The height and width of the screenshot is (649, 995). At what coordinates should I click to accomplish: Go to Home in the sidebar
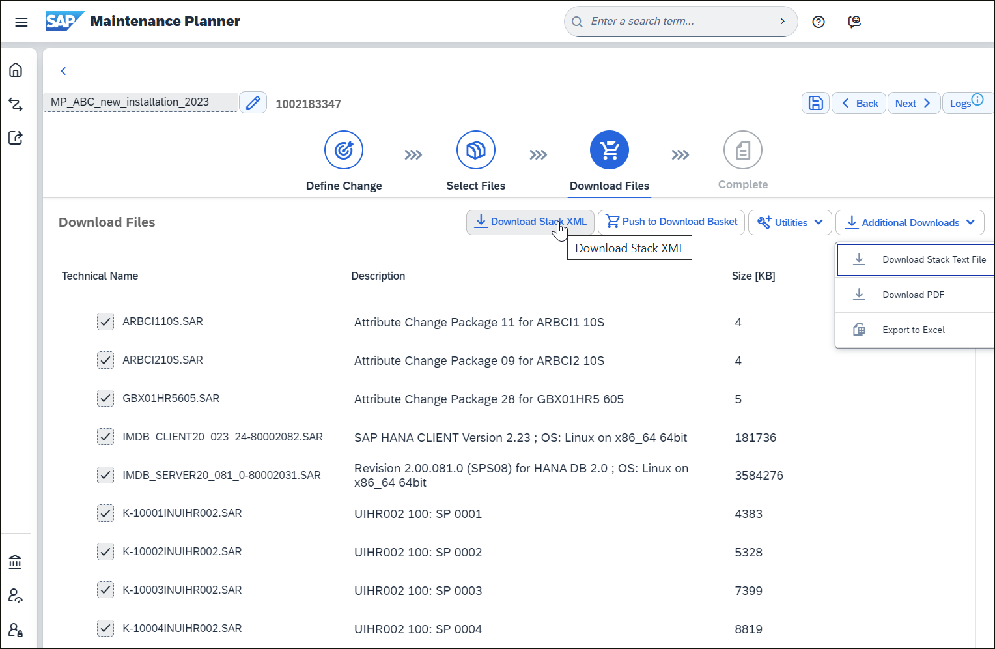16,70
